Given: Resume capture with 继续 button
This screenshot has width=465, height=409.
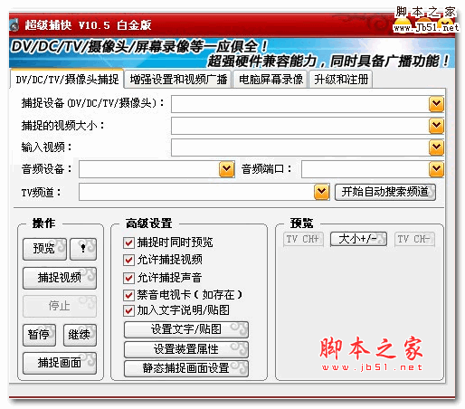Looking at the screenshot, I should coord(80,335).
